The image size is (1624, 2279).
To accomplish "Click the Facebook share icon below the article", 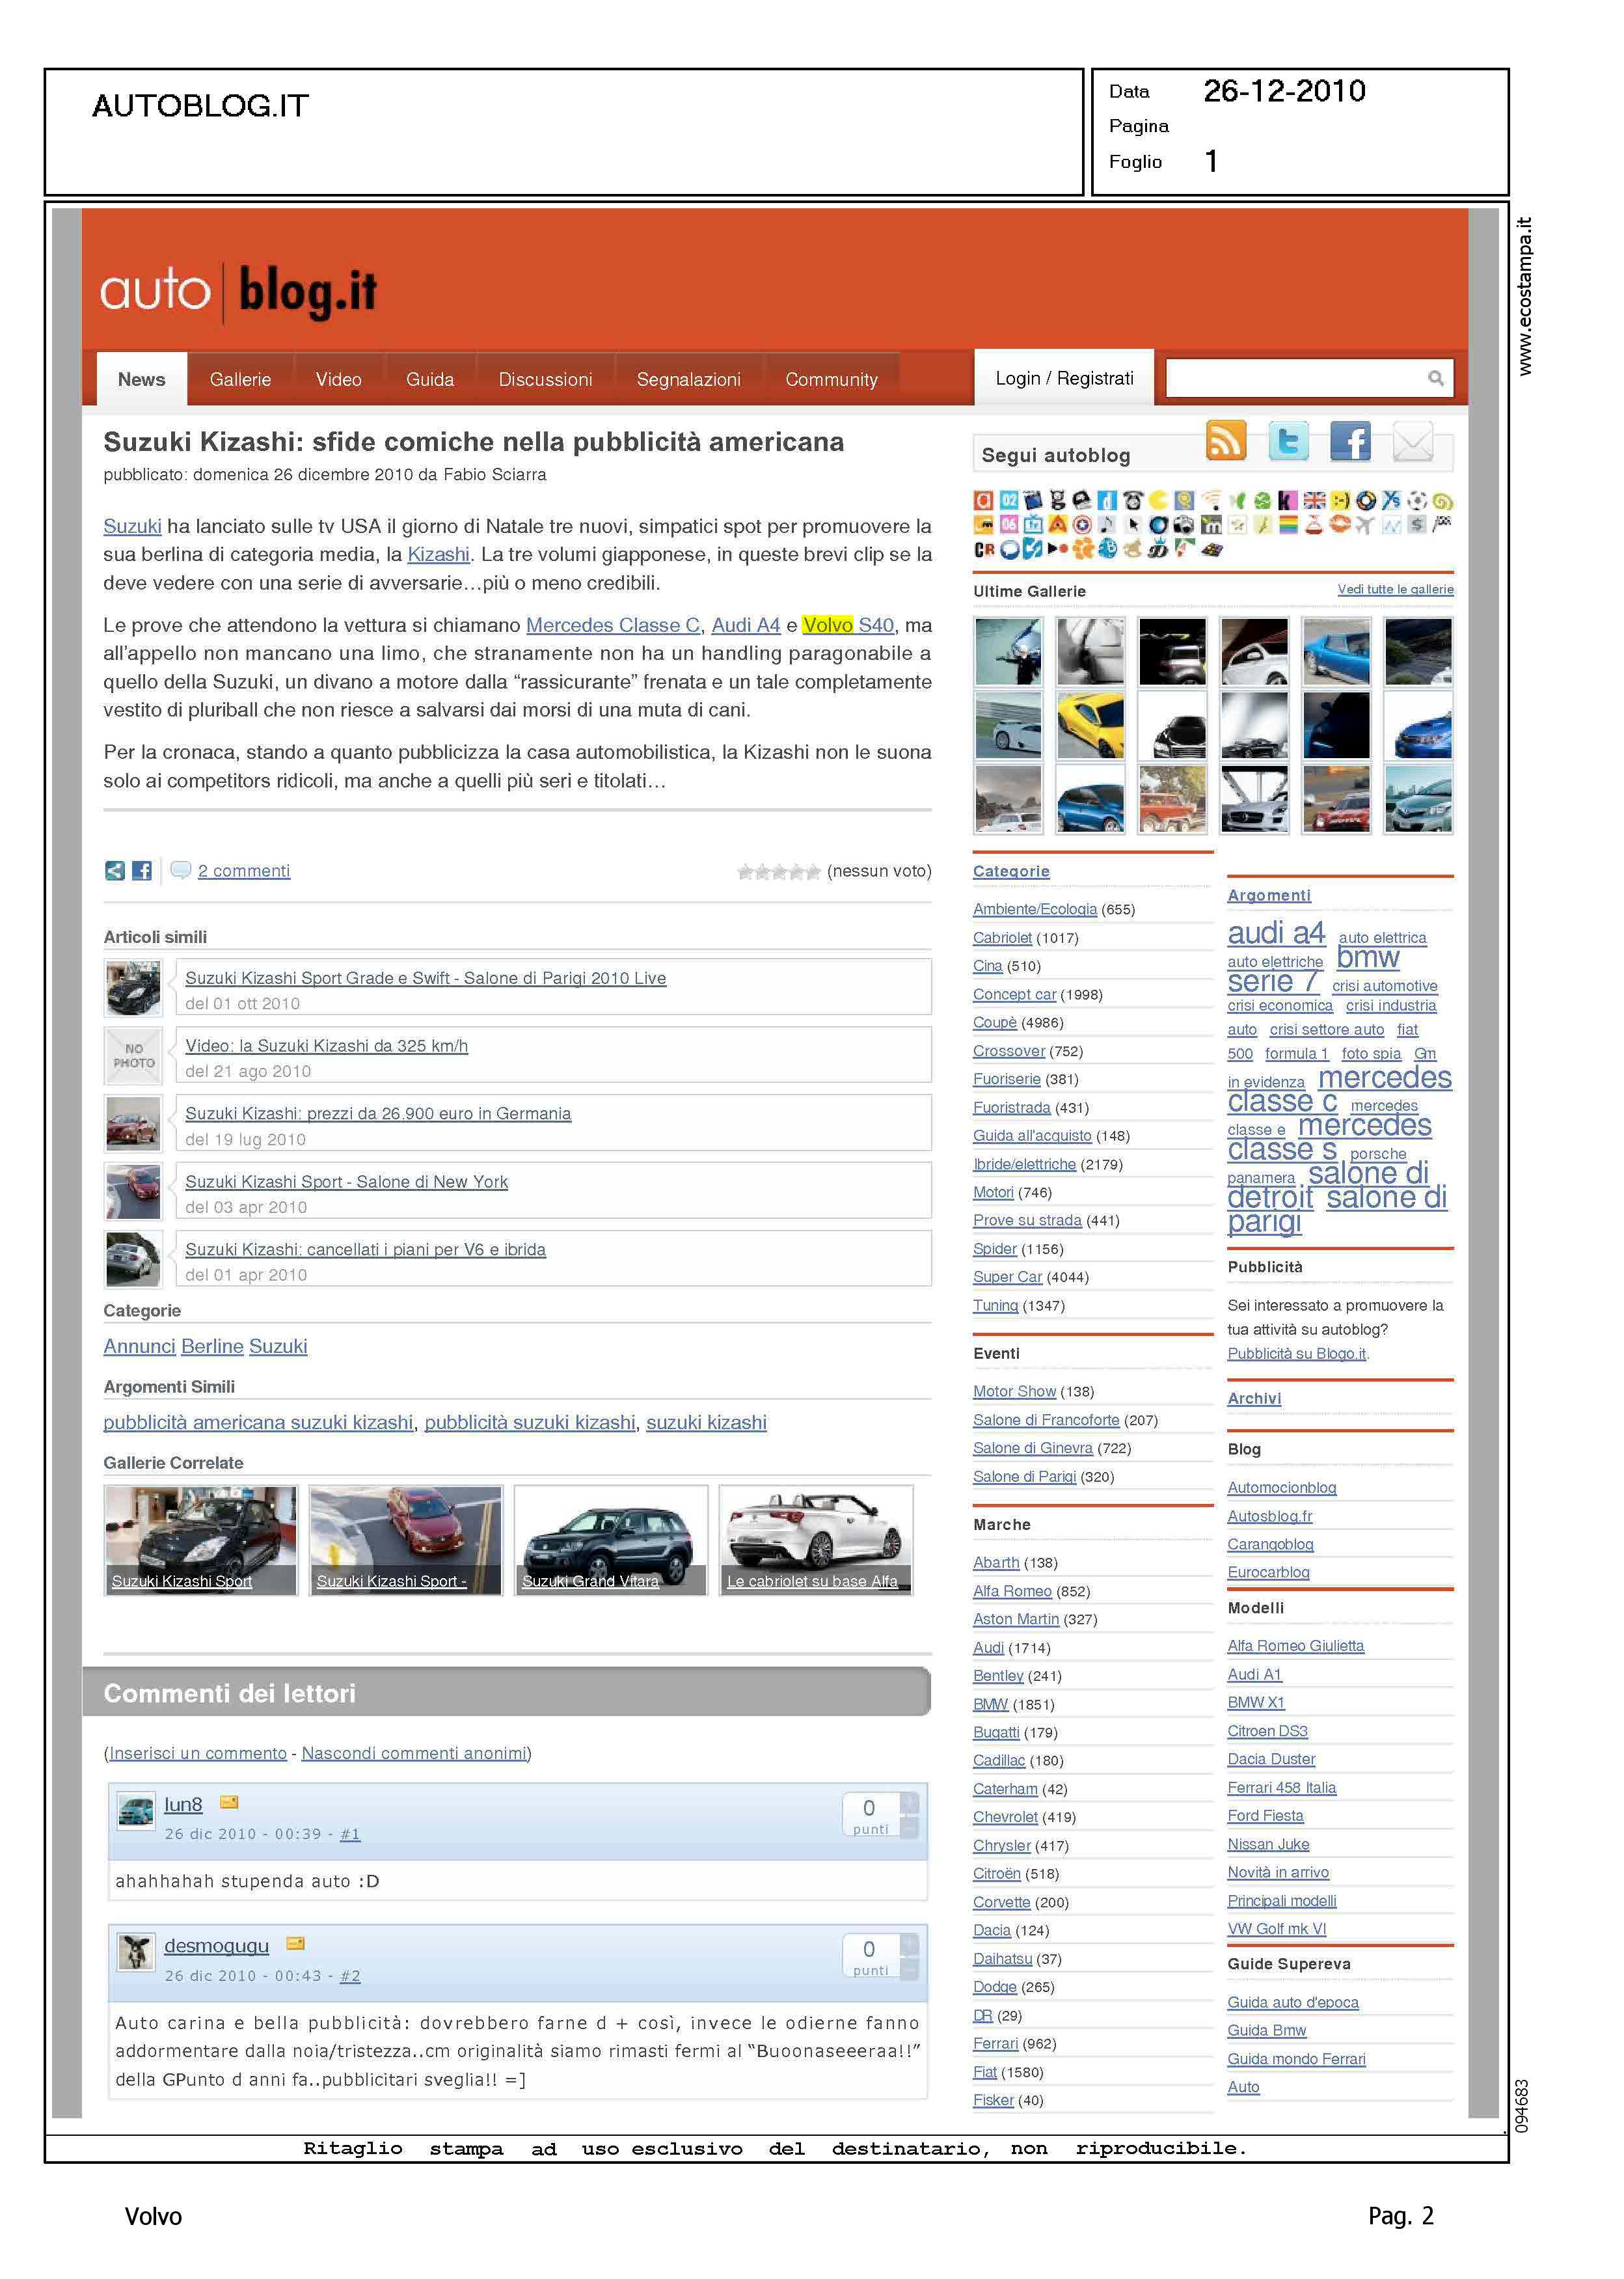I will 142,871.
